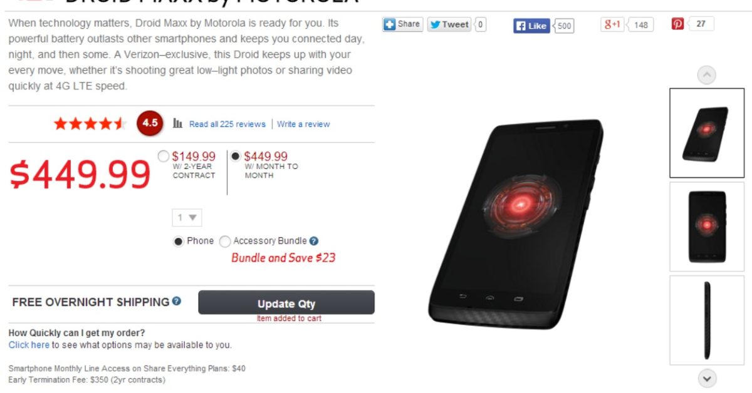
Task: Click the Share button with plus icon
Action: point(403,24)
